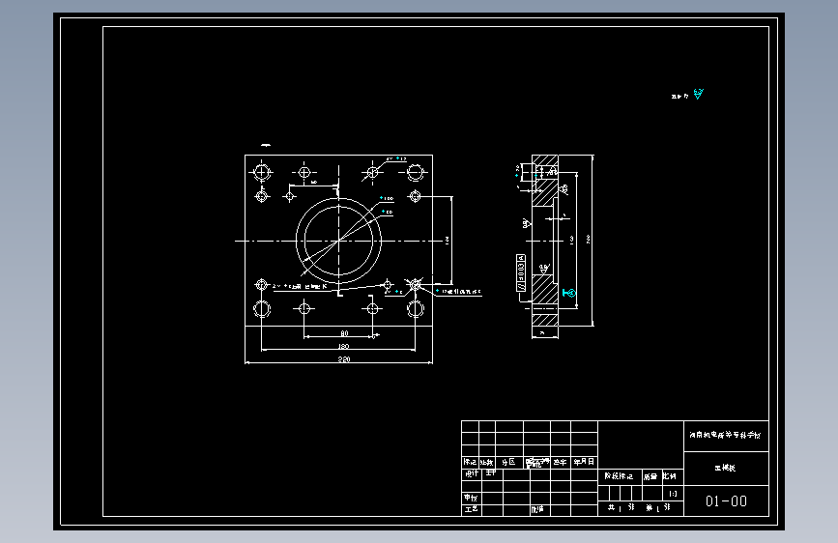Click the drawing number 01-00

(726, 501)
